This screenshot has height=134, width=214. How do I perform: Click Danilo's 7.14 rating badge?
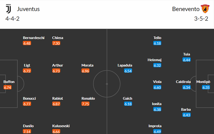pos(27,132)
